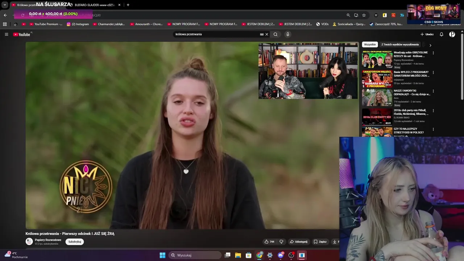Open more options for NAJLEPSZY STREETFOOD video
This screenshot has height=261, width=464.
[433, 129]
